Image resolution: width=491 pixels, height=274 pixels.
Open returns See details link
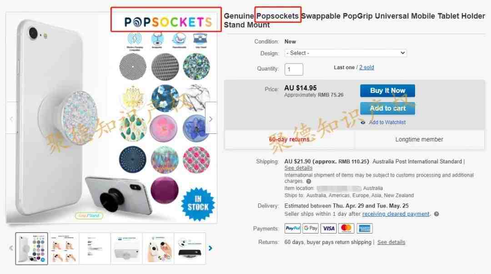[391, 242]
